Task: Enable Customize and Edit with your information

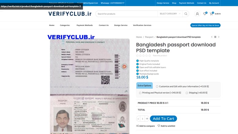Action: pyautogui.click(x=157, y=87)
